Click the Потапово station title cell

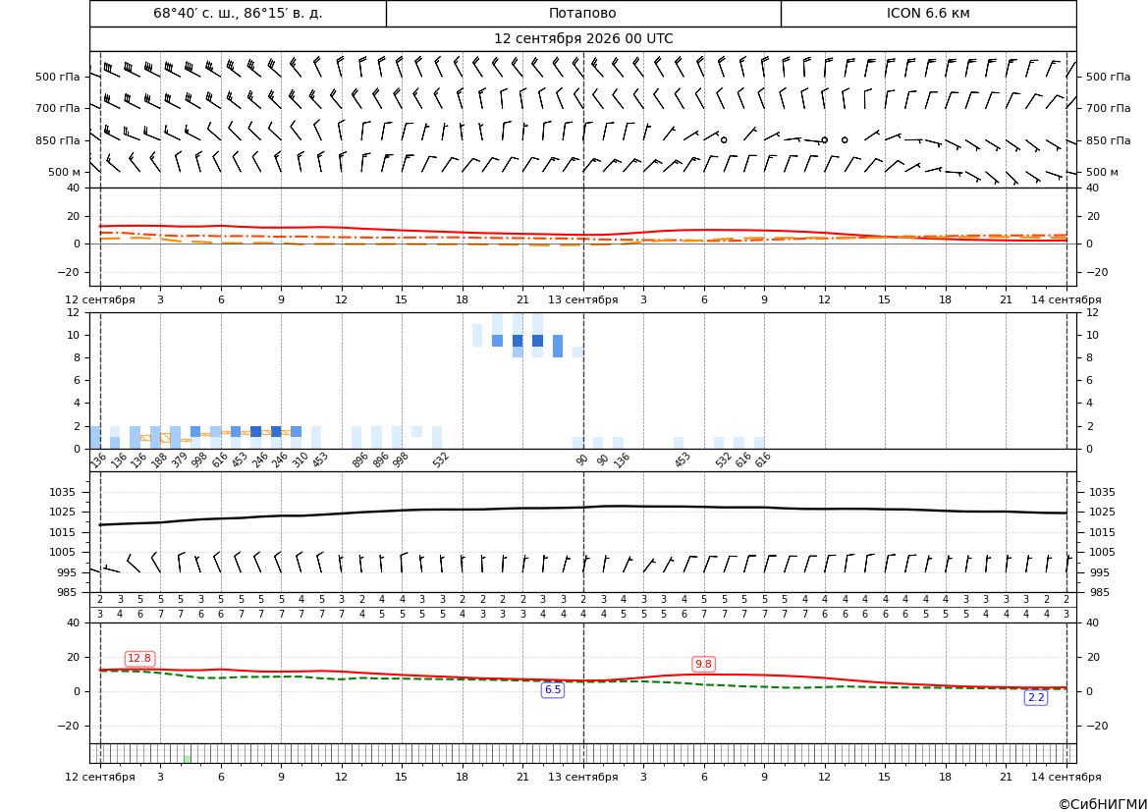pyautogui.click(x=582, y=13)
